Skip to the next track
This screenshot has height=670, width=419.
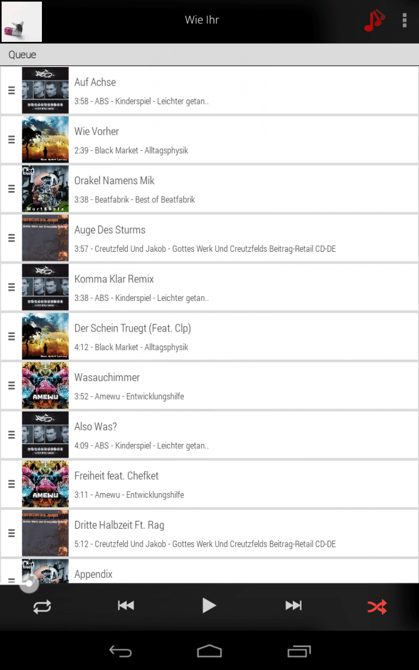293,605
